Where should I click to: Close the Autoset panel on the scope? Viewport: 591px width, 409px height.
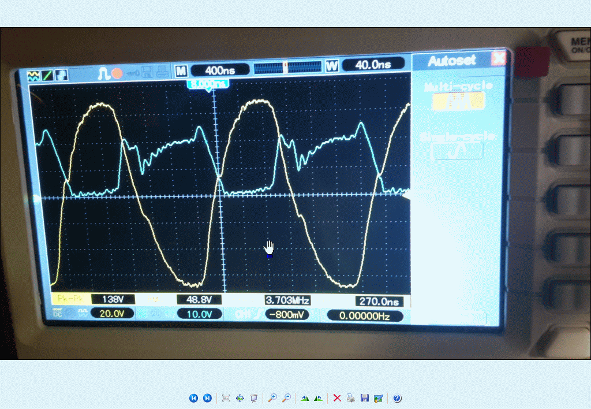pyautogui.click(x=498, y=59)
